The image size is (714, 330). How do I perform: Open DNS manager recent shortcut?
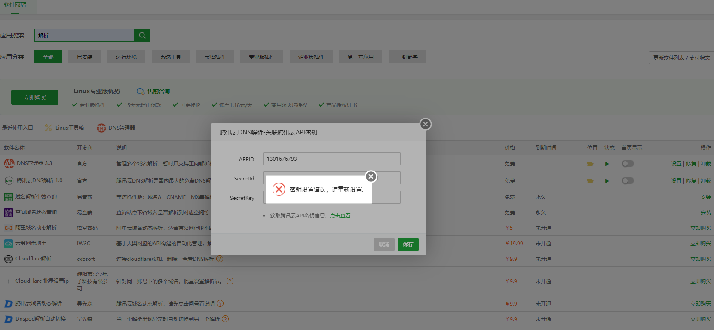coord(116,128)
